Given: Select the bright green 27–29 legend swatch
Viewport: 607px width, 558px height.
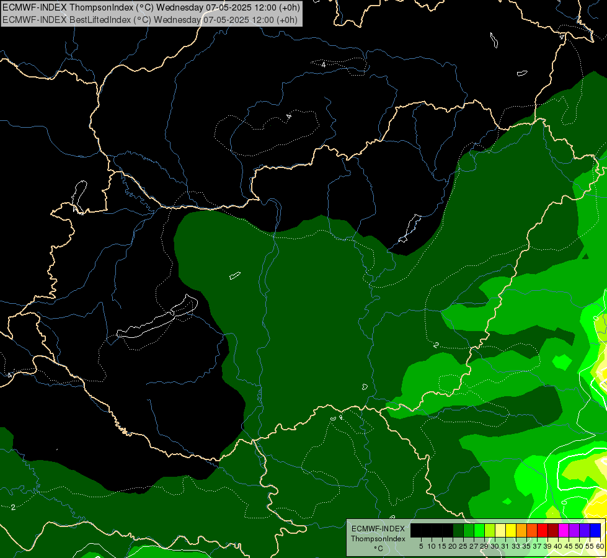Looking at the screenshot, I should click(x=479, y=531).
